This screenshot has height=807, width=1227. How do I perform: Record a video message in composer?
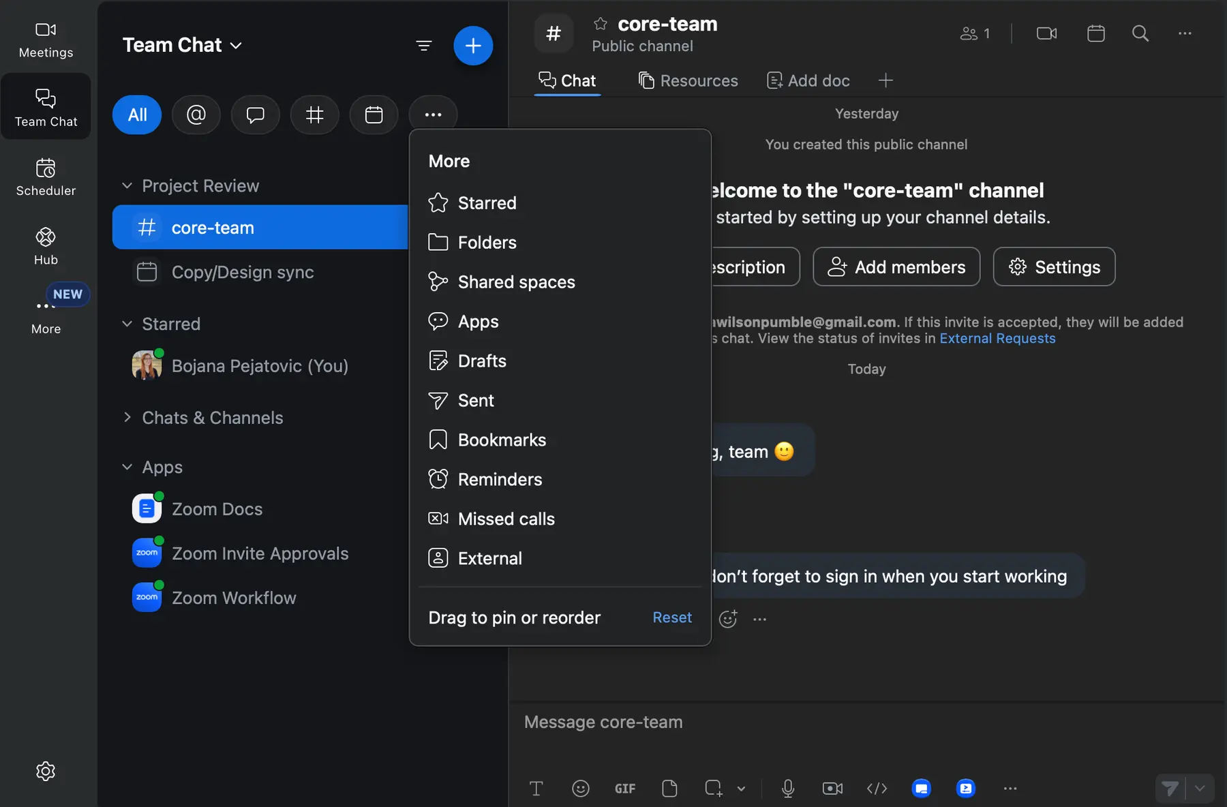pyautogui.click(x=833, y=789)
